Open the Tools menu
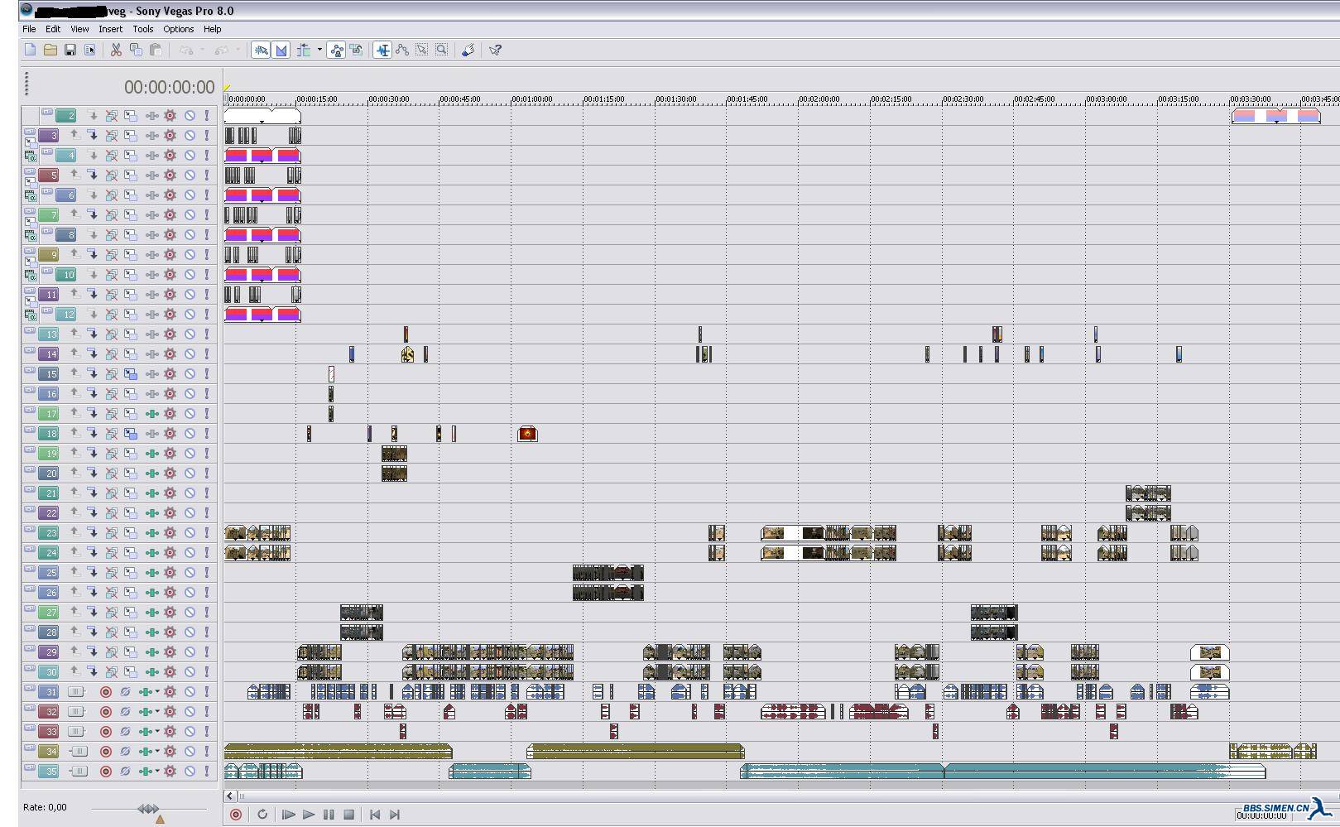 [143, 29]
